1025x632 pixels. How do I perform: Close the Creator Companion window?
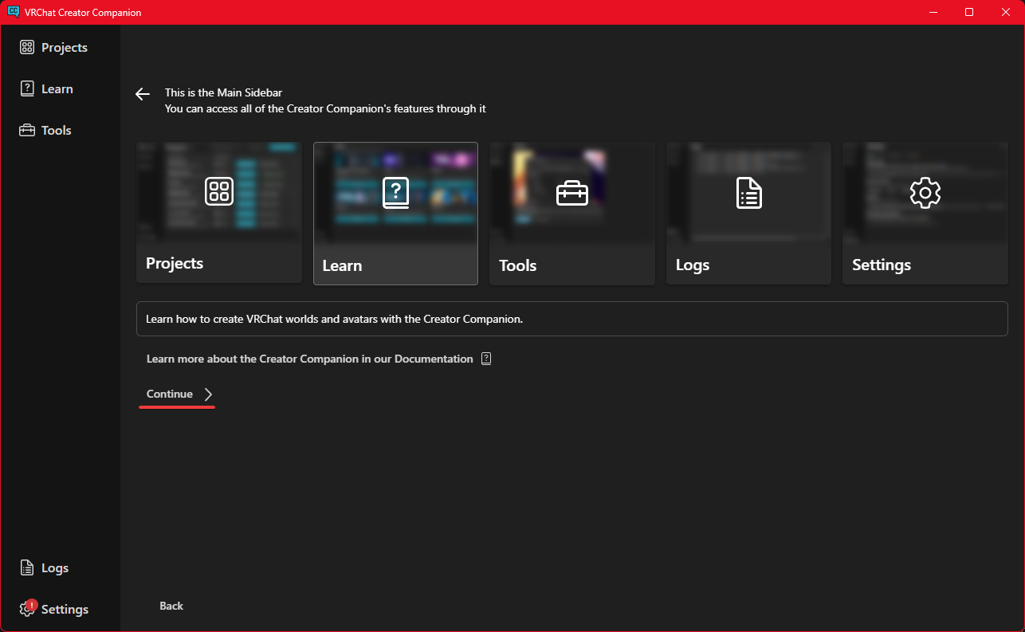click(x=1005, y=12)
